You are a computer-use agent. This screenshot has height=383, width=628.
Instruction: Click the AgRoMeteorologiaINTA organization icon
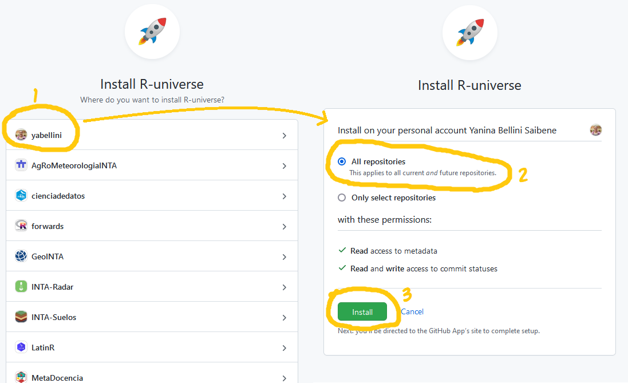click(21, 164)
